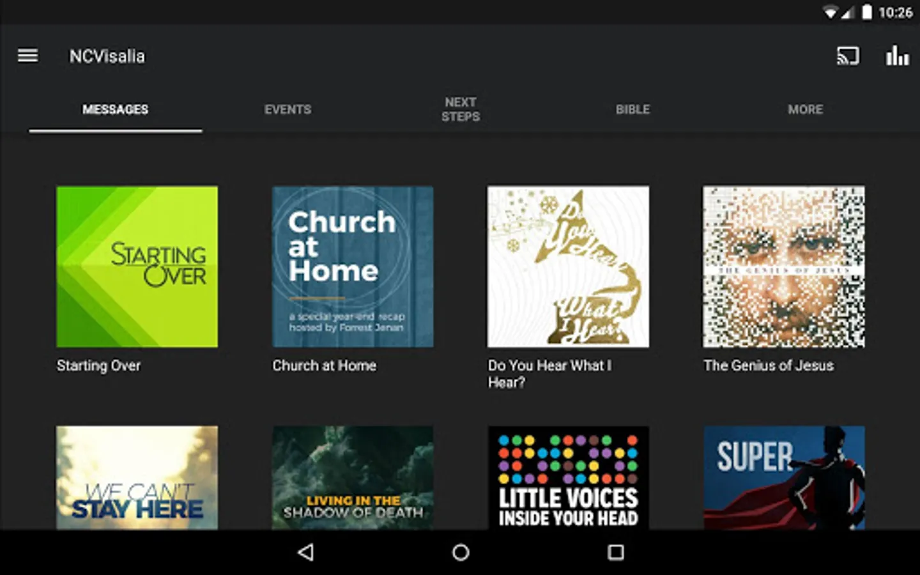Check the Wi-Fi status icon
Screen dimensions: 920x575
(x=830, y=12)
